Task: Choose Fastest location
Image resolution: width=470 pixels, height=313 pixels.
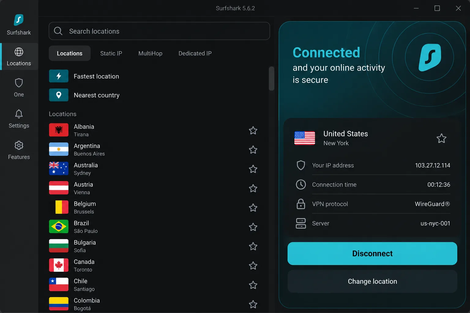Action: click(153, 76)
